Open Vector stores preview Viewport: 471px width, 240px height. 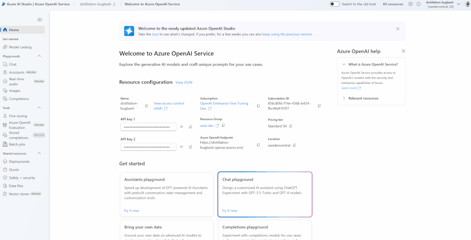[x=23, y=194]
